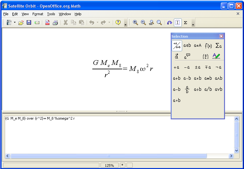Insert the ∓a minus-plus operator
The width and height of the screenshot is (244, 169).
click(208, 67)
